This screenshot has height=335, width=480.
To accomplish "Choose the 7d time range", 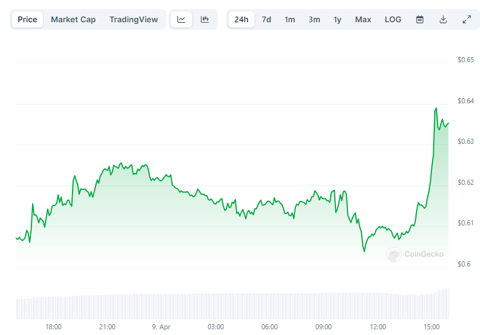I will coord(266,19).
